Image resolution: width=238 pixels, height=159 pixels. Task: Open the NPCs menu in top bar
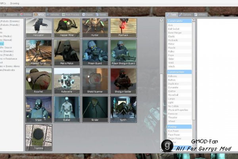pos(3,3)
